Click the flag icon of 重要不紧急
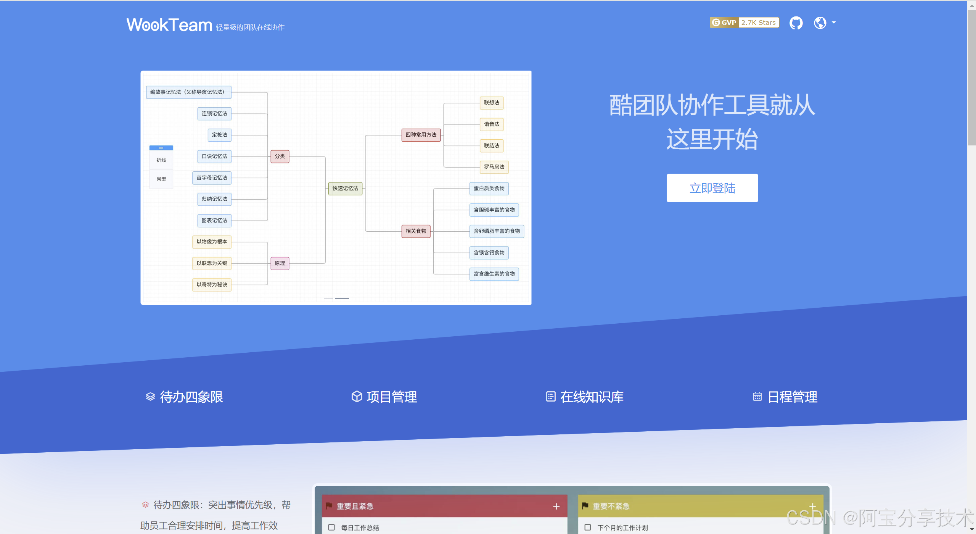Viewport: 976px width, 534px height. (x=585, y=506)
